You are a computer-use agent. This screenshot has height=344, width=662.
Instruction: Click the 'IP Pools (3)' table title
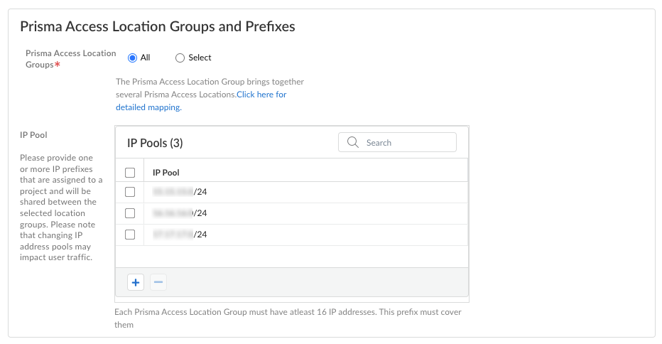[155, 143]
